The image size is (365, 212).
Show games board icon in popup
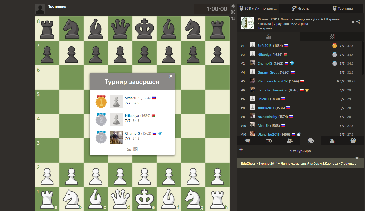point(135,149)
